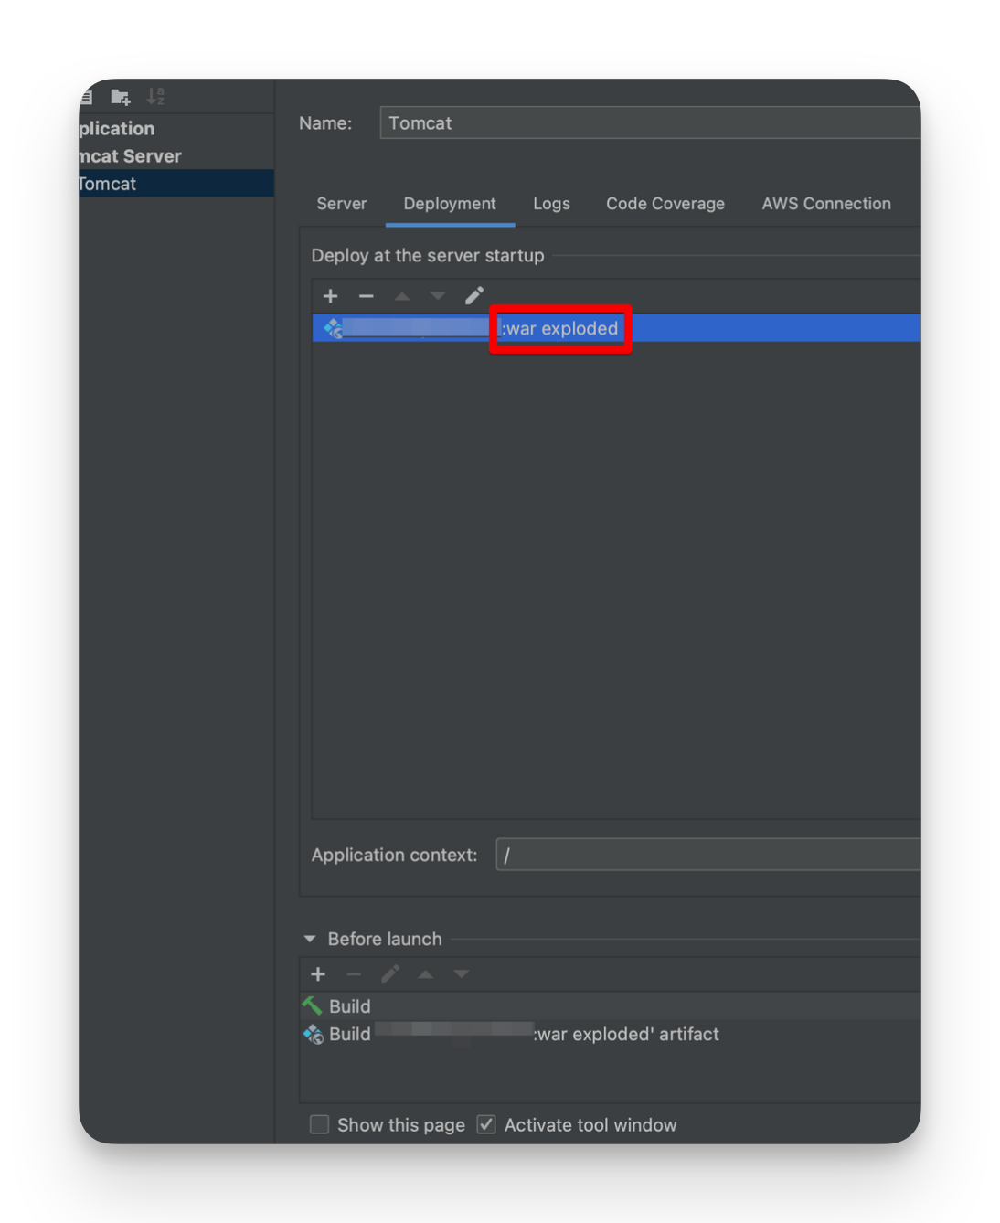Move deployment artifact up
Image resolution: width=1000 pixels, height=1223 pixels.
(402, 296)
